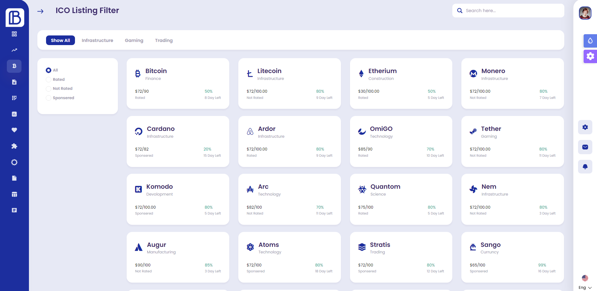Open the sidebar table icon
This screenshot has height=291, width=597.
click(14, 194)
